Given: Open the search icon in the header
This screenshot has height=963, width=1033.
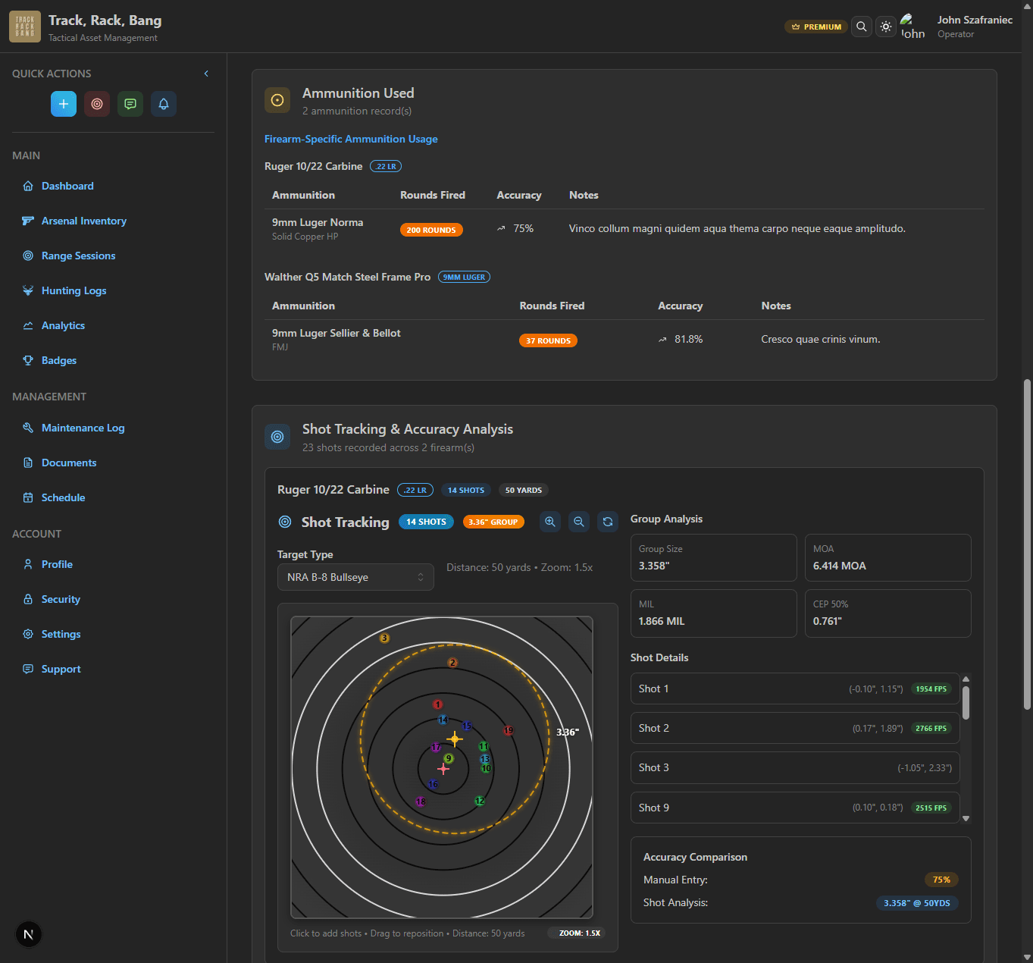Looking at the screenshot, I should coord(862,27).
